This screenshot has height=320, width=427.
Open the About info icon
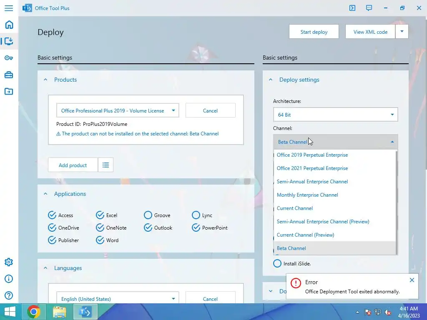[9, 279]
